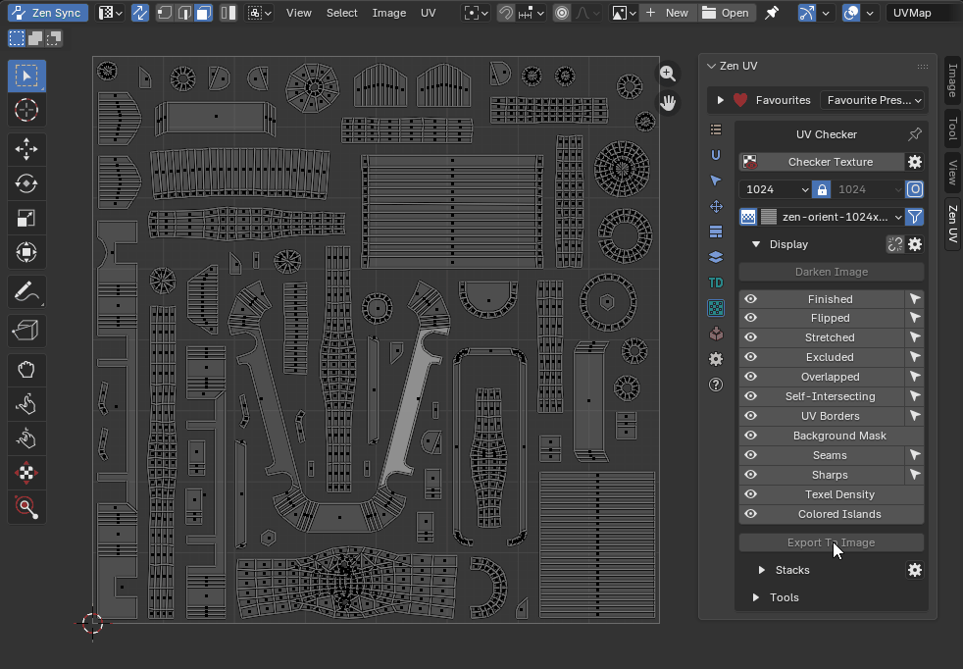Open the Select menu

(341, 13)
